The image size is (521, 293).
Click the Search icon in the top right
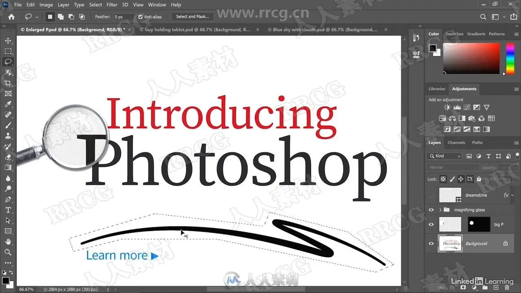(483, 17)
